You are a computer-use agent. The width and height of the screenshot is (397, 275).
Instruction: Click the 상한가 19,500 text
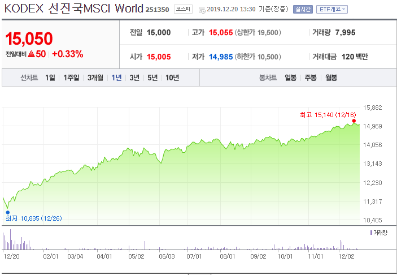[x=258, y=32]
